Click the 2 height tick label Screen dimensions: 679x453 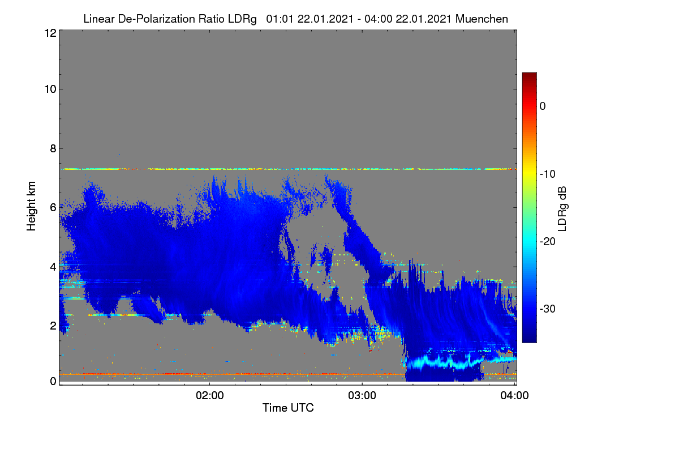(53, 325)
